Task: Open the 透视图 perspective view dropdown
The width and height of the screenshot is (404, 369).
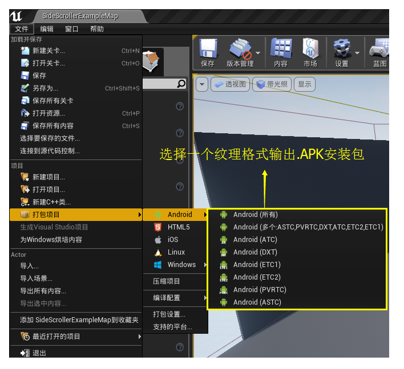Action: pos(231,84)
